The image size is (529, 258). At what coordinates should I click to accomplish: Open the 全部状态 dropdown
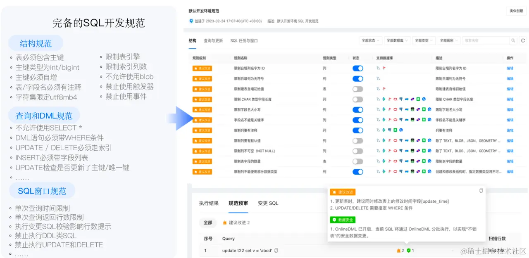(371, 40)
